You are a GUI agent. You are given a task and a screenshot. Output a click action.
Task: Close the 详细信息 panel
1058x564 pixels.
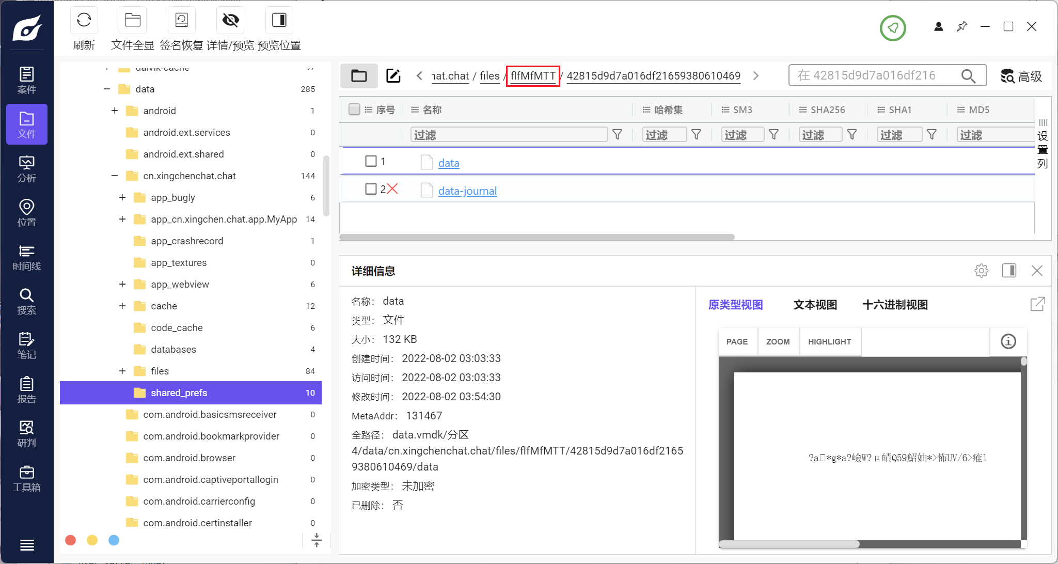[1037, 271]
